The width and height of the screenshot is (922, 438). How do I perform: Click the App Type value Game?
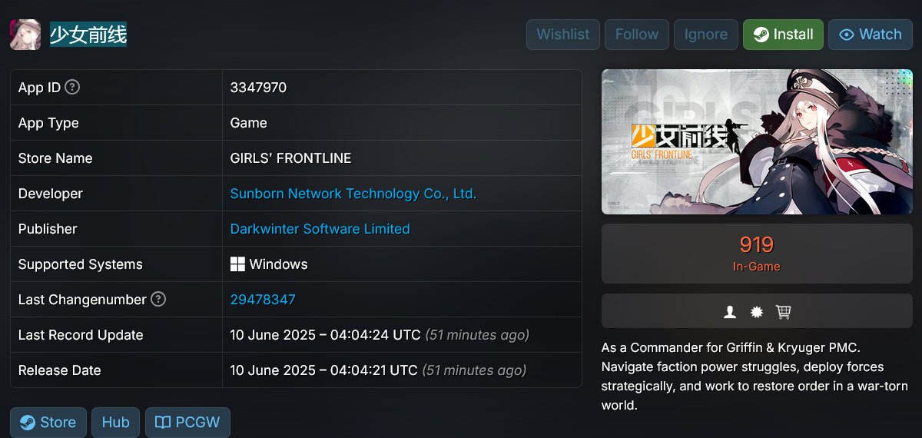pyautogui.click(x=249, y=123)
